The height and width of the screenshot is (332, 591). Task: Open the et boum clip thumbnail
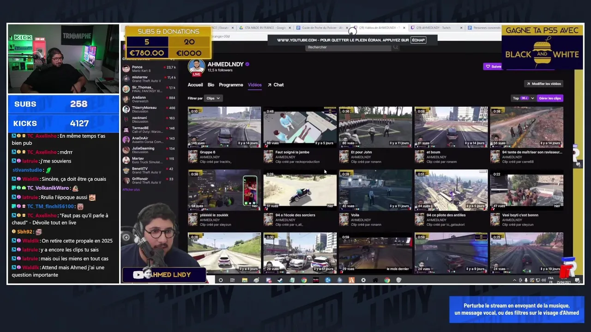click(x=451, y=127)
